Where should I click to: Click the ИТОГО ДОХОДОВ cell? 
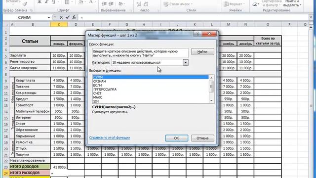pos(30,167)
